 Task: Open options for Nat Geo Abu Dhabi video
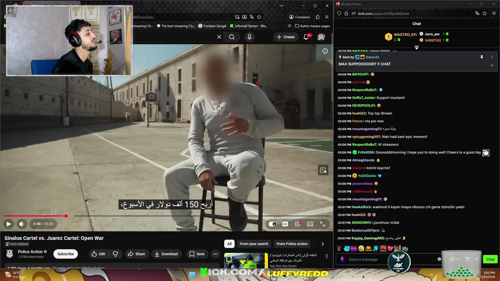pyautogui.click(x=327, y=256)
